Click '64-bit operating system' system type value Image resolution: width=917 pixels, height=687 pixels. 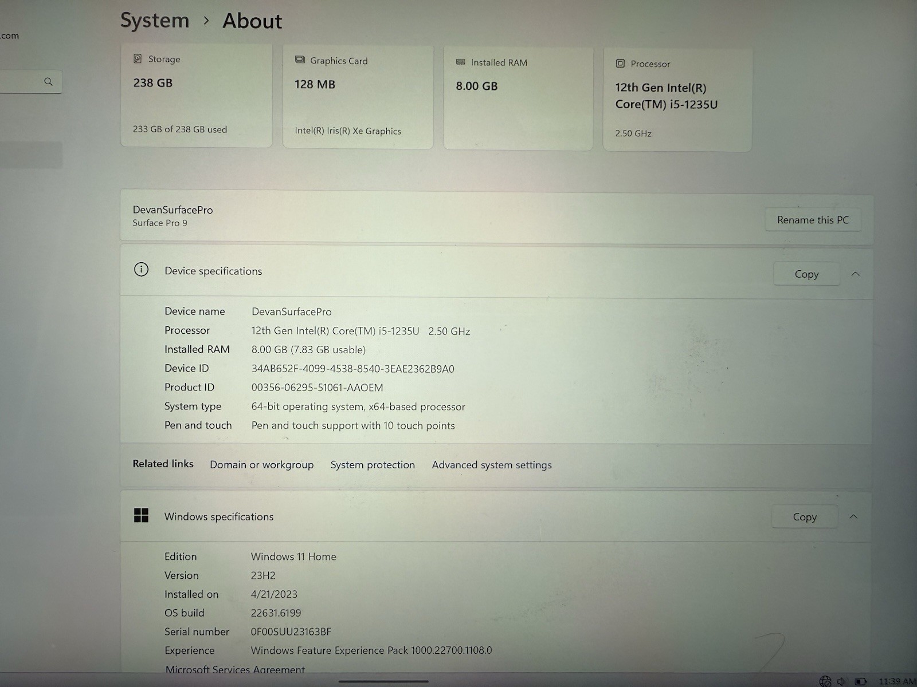pyautogui.click(x=358, y=406)
